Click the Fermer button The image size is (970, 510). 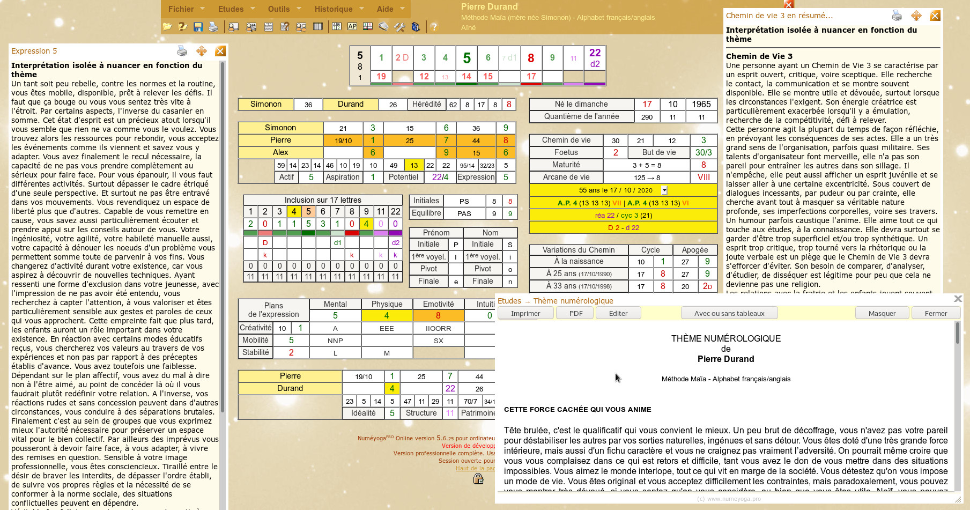click(x=936, y=313)
